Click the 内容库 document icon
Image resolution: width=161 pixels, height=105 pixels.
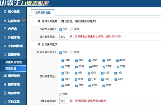(x=5, y=29)
